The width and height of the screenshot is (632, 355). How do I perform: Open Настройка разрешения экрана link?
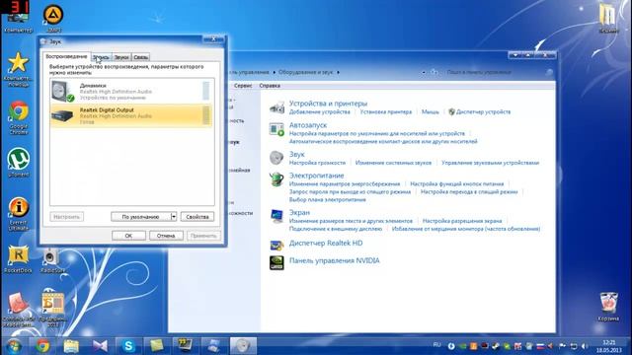tap(462, 221)
